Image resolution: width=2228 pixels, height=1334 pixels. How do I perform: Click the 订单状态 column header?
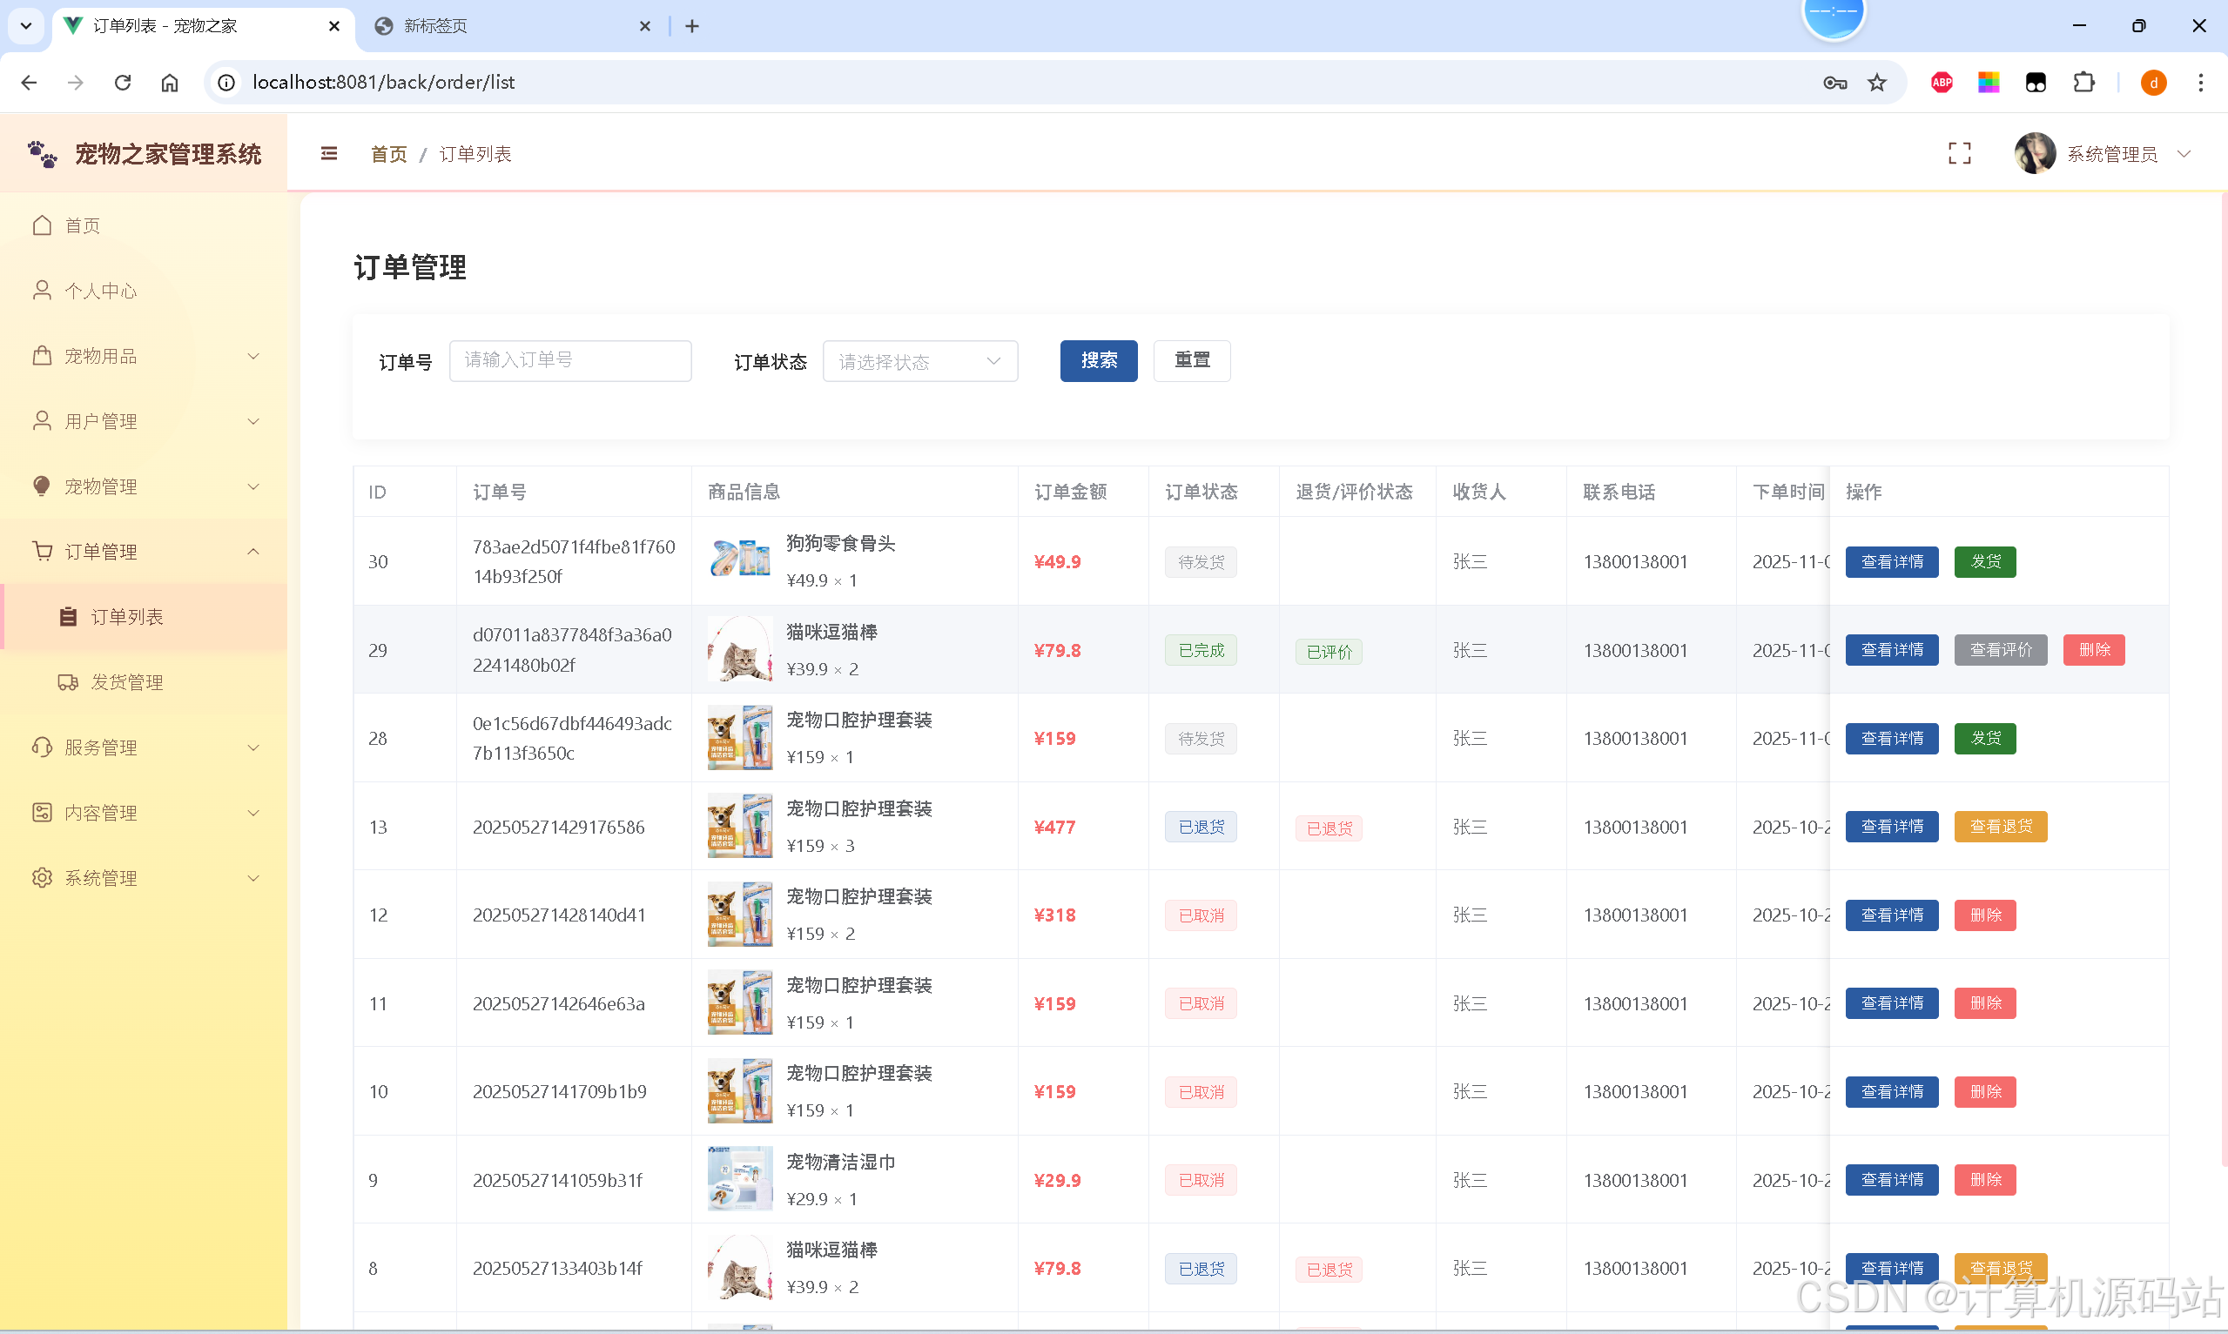1202,492
